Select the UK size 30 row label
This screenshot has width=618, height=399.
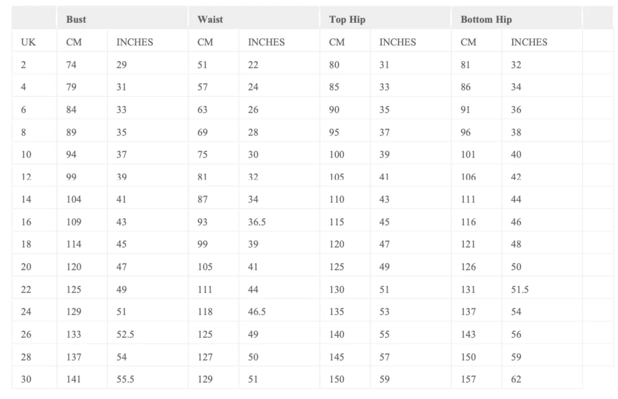[26, 379]
